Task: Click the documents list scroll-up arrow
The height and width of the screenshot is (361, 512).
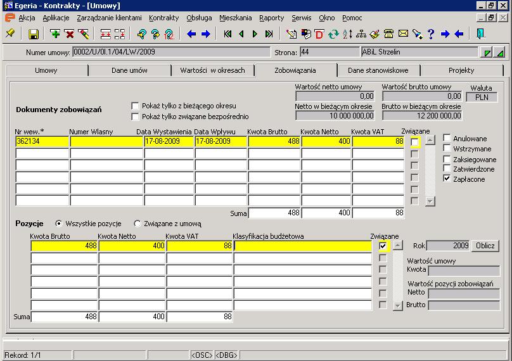Action: (x=430, y=141)
